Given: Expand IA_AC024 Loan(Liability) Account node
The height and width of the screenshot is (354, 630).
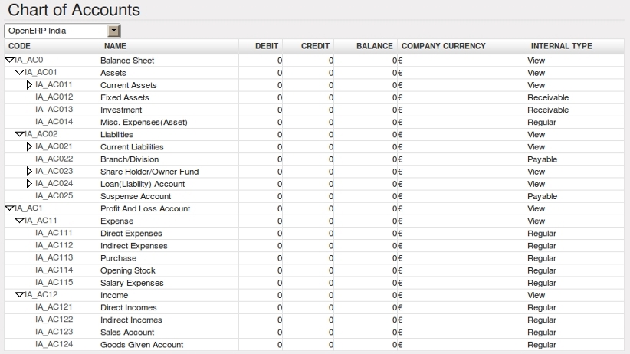Looking at the screenshot, I should coord(29,184).
